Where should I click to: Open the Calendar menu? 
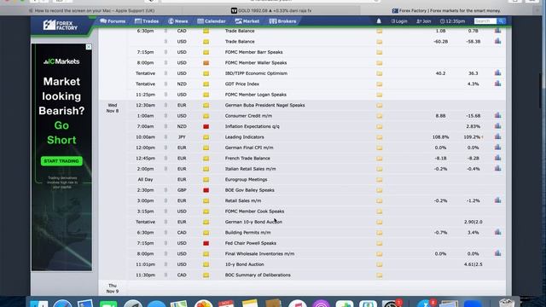[x=212, y=21]
